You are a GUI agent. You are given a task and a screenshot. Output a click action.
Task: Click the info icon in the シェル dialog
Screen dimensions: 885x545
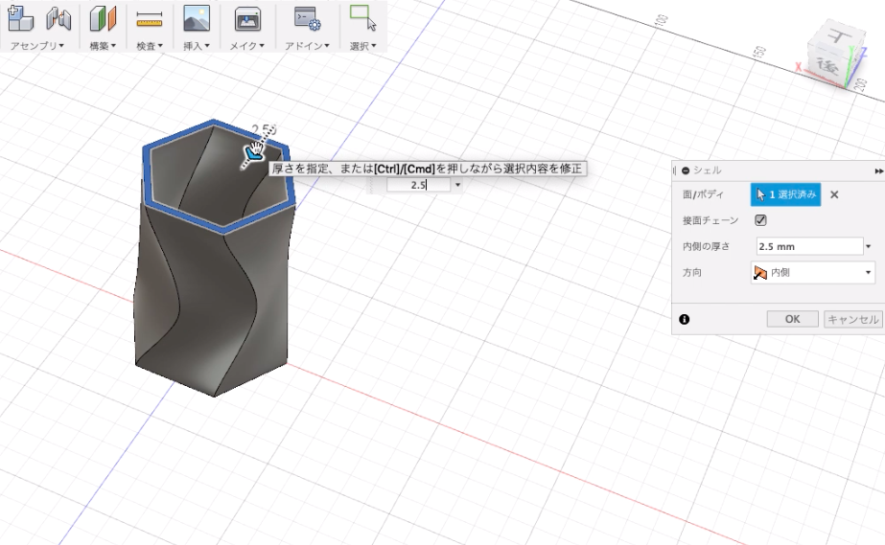pos(684,320)
